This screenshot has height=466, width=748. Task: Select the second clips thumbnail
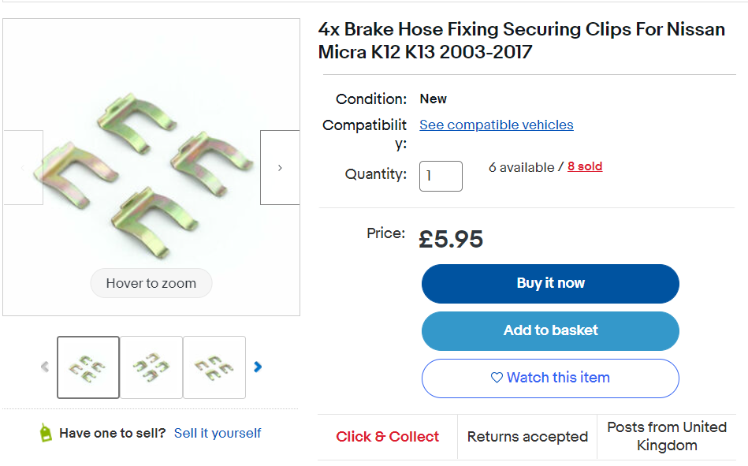(151, 367)
